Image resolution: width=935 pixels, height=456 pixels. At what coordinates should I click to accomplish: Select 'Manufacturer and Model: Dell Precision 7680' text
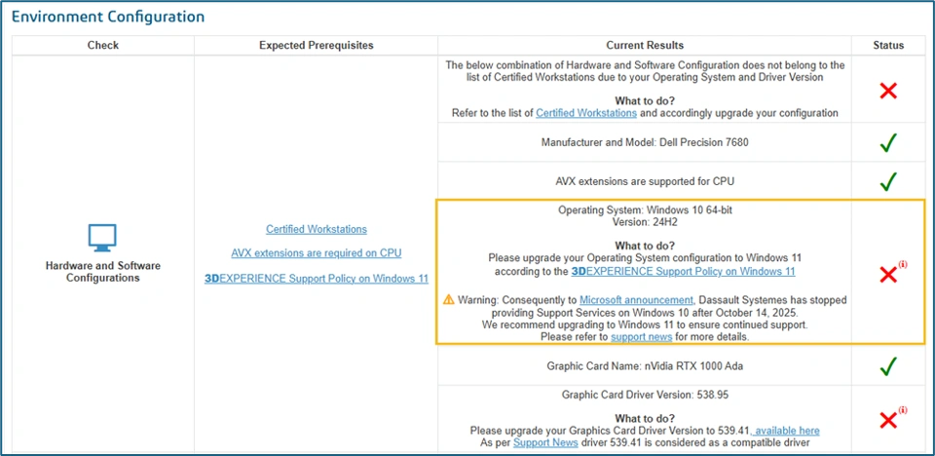[645, 142]
